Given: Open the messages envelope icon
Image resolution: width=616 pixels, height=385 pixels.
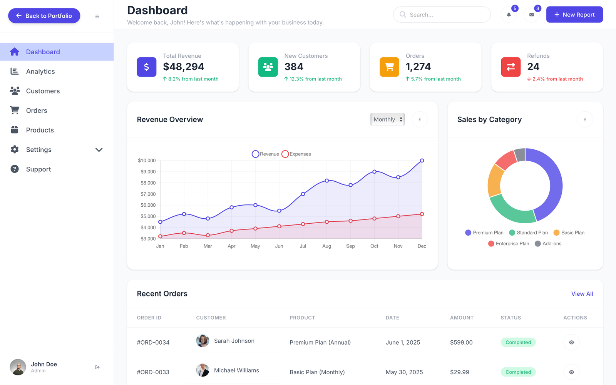Looking at the screenshot, I should click(532, 15).
